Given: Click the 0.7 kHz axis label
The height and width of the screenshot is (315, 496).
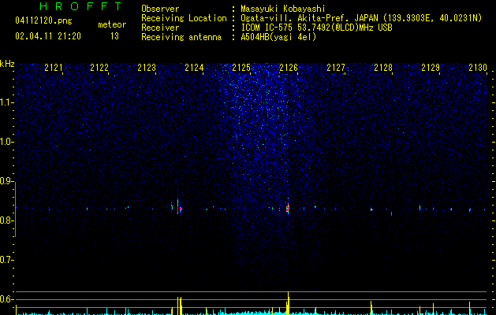Looking at the screenshot, I should [6, 260].
